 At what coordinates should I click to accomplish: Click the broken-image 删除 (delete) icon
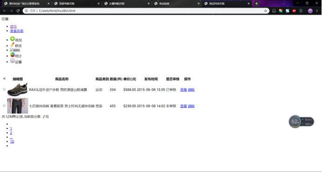[x=12, y=50]
